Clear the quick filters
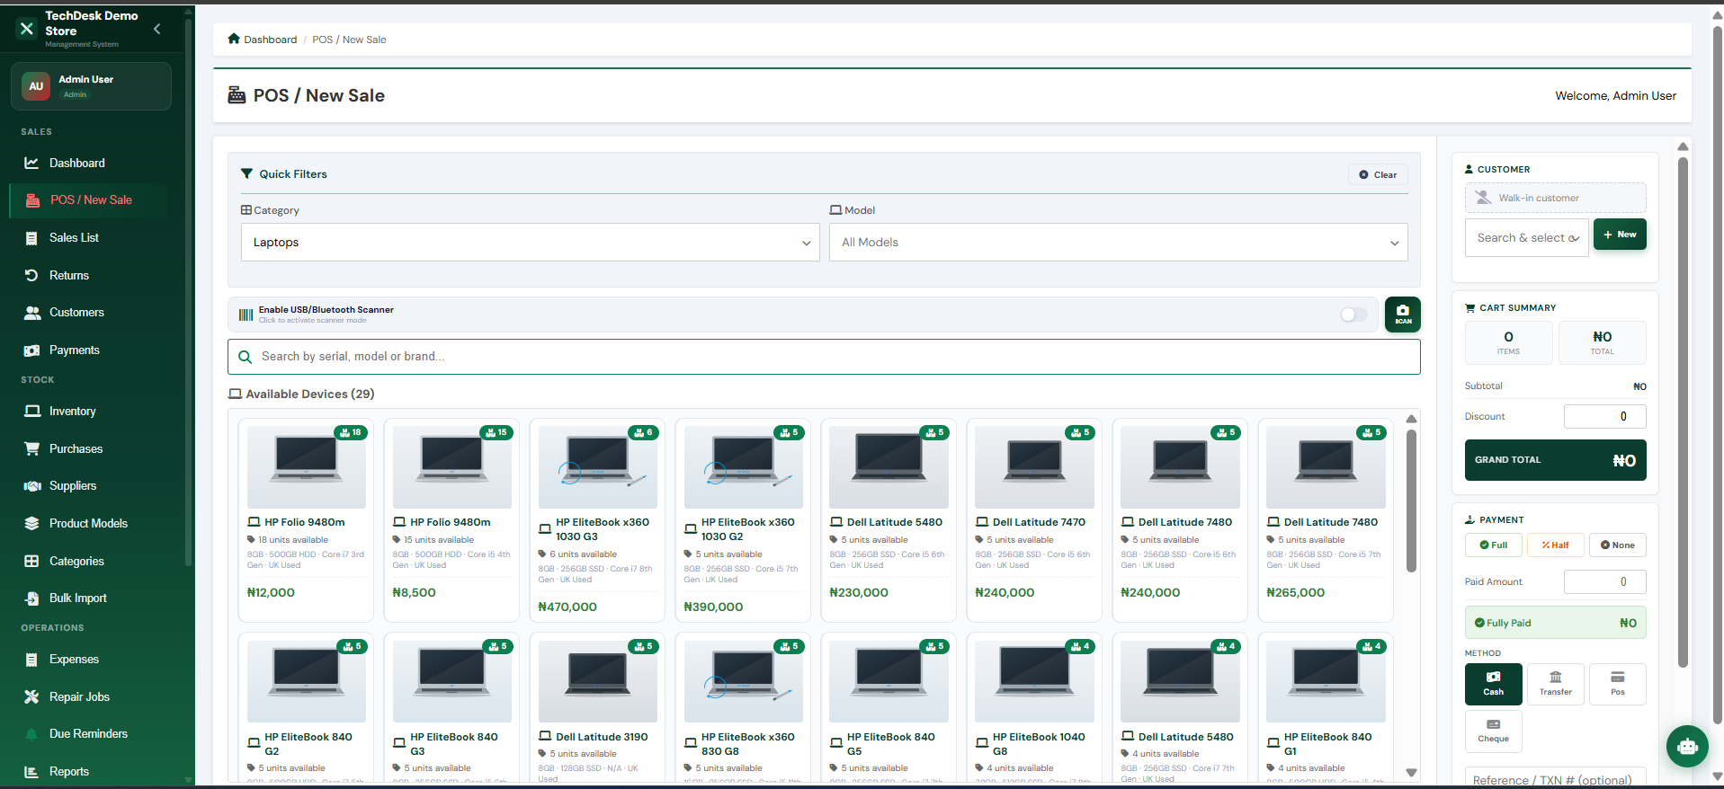The image size is (1724, 789). tap(1378, 174)
